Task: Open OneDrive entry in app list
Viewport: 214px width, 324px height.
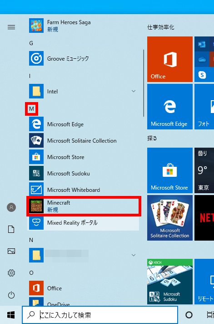Action: coord(83,302)
